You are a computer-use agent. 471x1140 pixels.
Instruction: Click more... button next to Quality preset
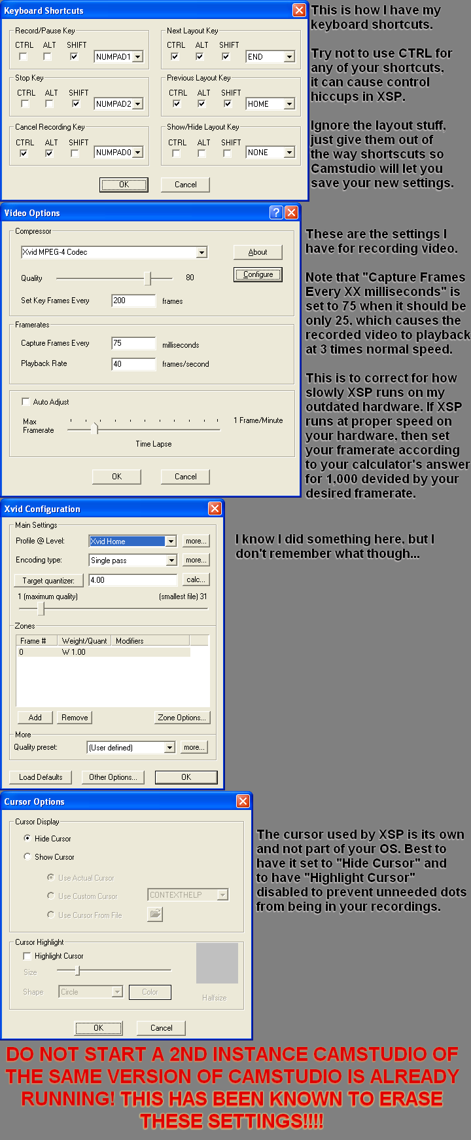tap(194, 747)
